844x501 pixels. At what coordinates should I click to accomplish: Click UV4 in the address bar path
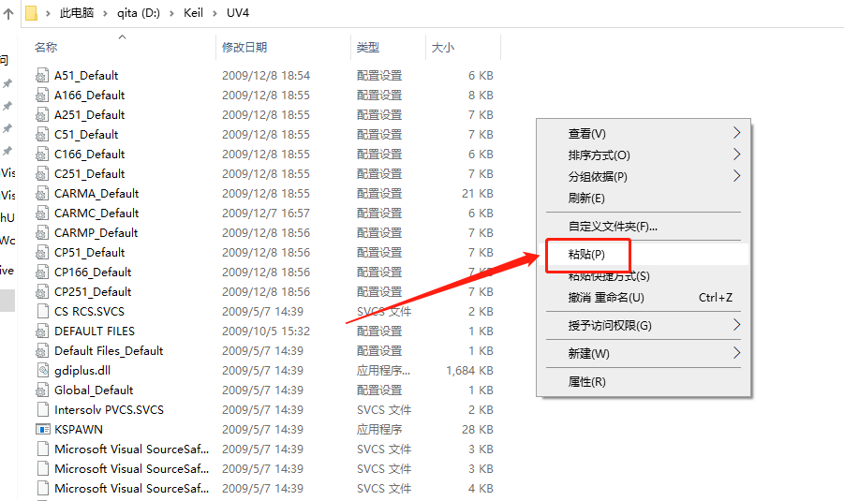(237, 13)
